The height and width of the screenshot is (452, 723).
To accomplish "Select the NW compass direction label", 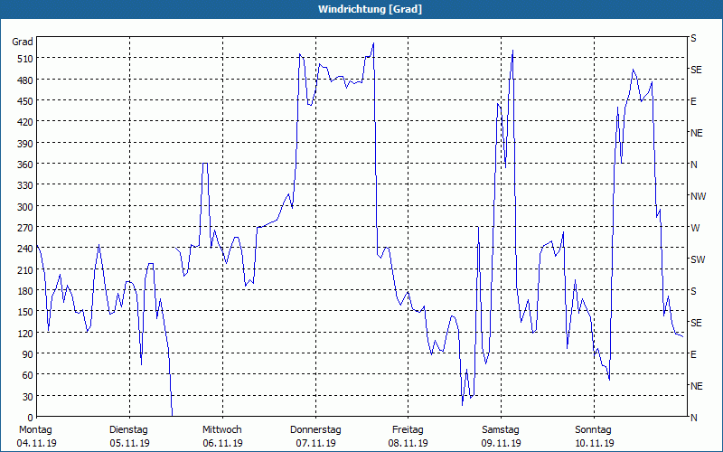I will coord(698,196).
